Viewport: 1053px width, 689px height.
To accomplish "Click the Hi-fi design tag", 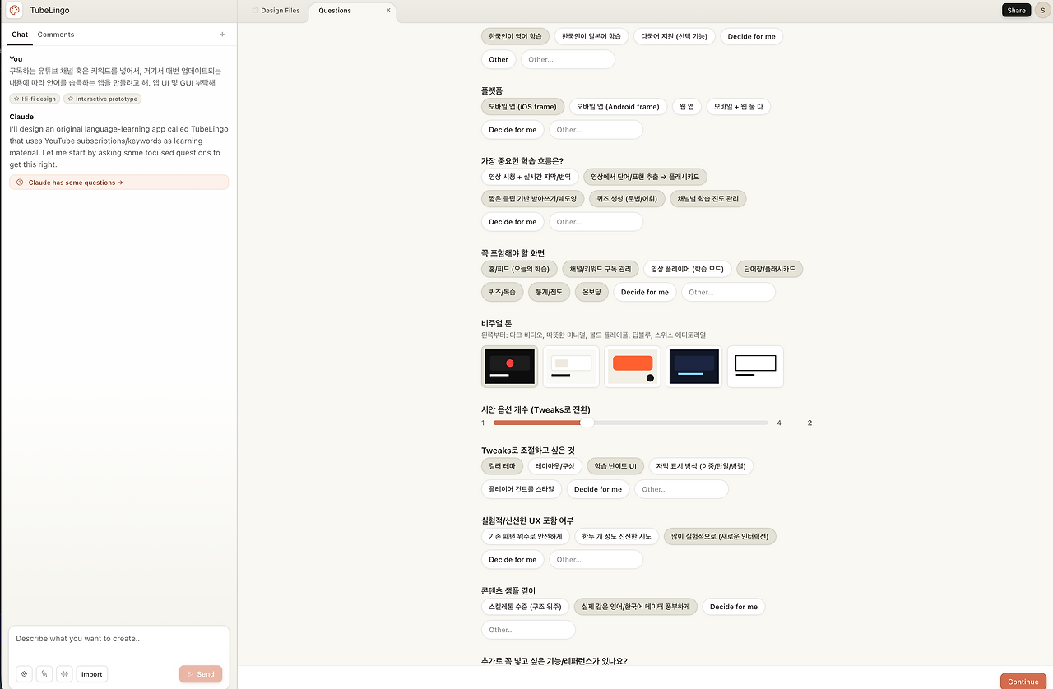I will pos(35,99).
